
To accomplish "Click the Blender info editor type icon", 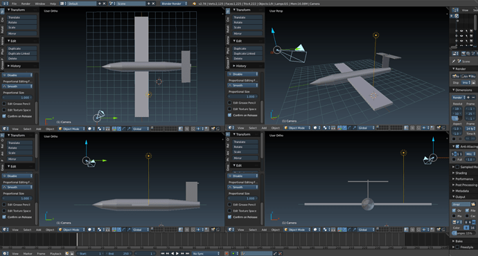I will [x=4, y=3].
